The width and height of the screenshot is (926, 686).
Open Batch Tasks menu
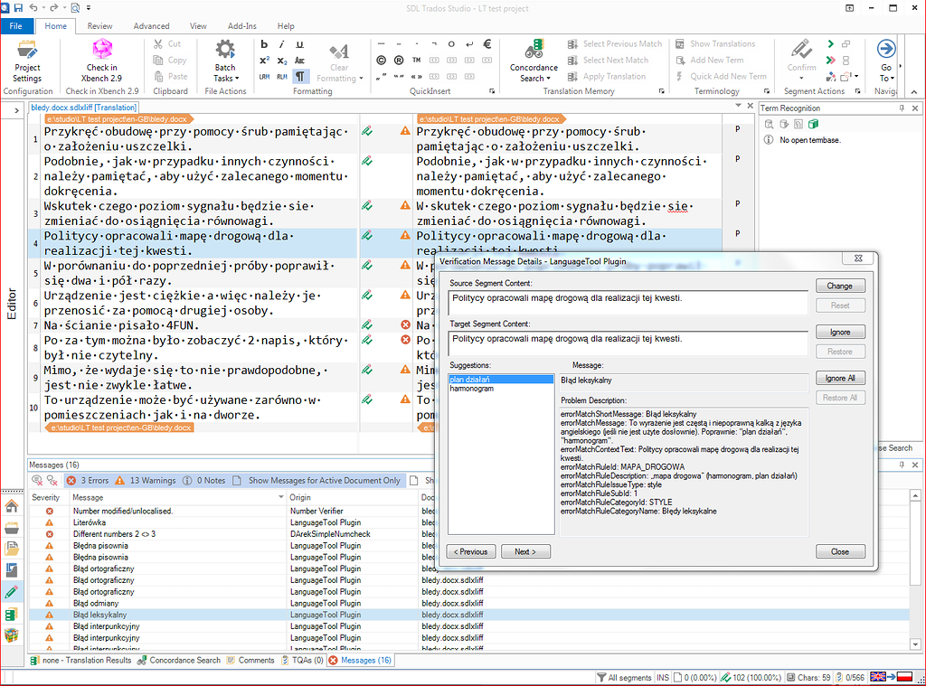coord(225,61)
